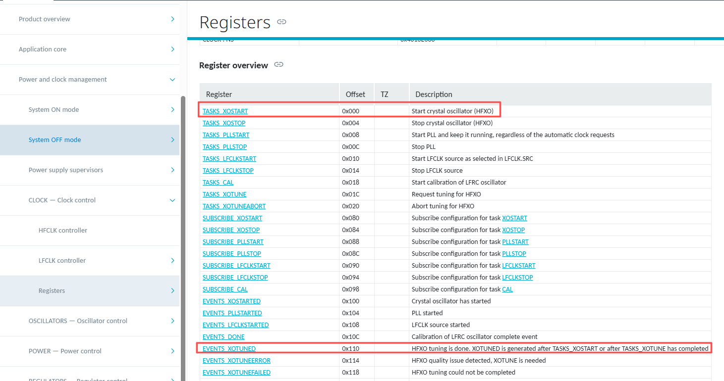Screen dimensions: 724x381
Task: Follow LFCLKSTART link in description column
Action: tap(519, 265)
